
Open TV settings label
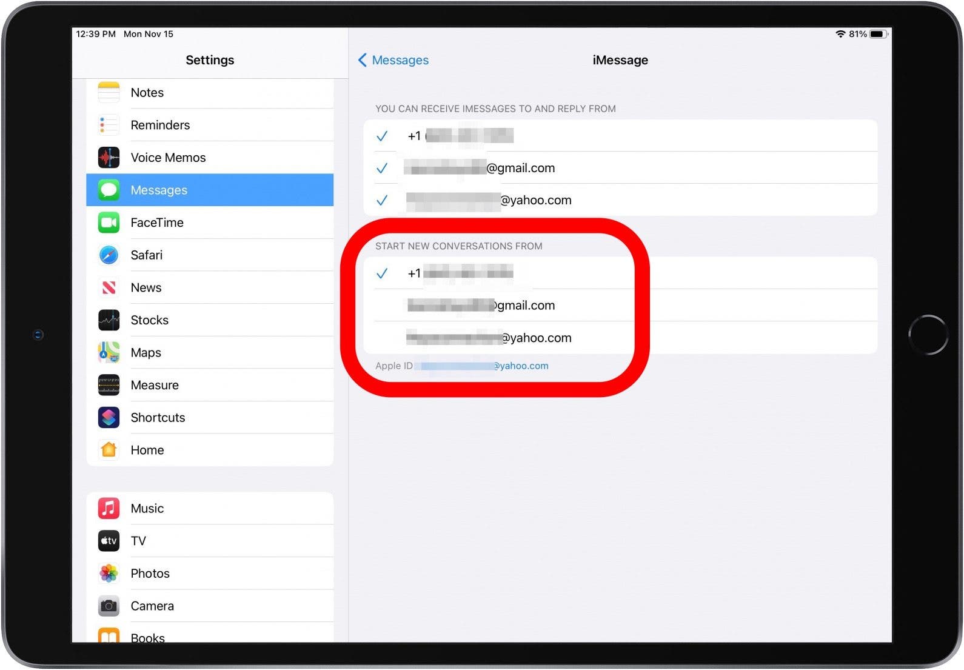tap(138, 541)
